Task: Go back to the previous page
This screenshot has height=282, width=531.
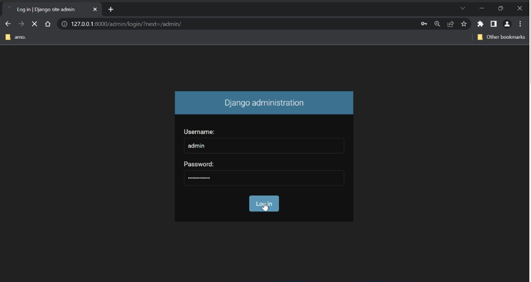Action: (x=8, y=24)
